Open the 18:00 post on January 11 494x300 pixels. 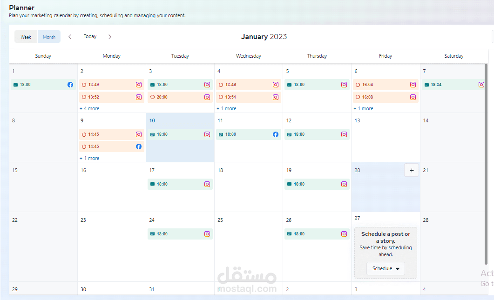point(249,134)
